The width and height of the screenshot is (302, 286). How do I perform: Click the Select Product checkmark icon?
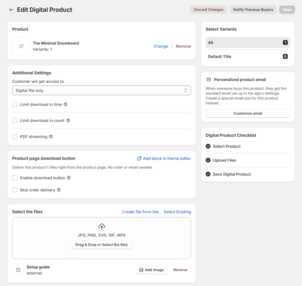[208, 146]
